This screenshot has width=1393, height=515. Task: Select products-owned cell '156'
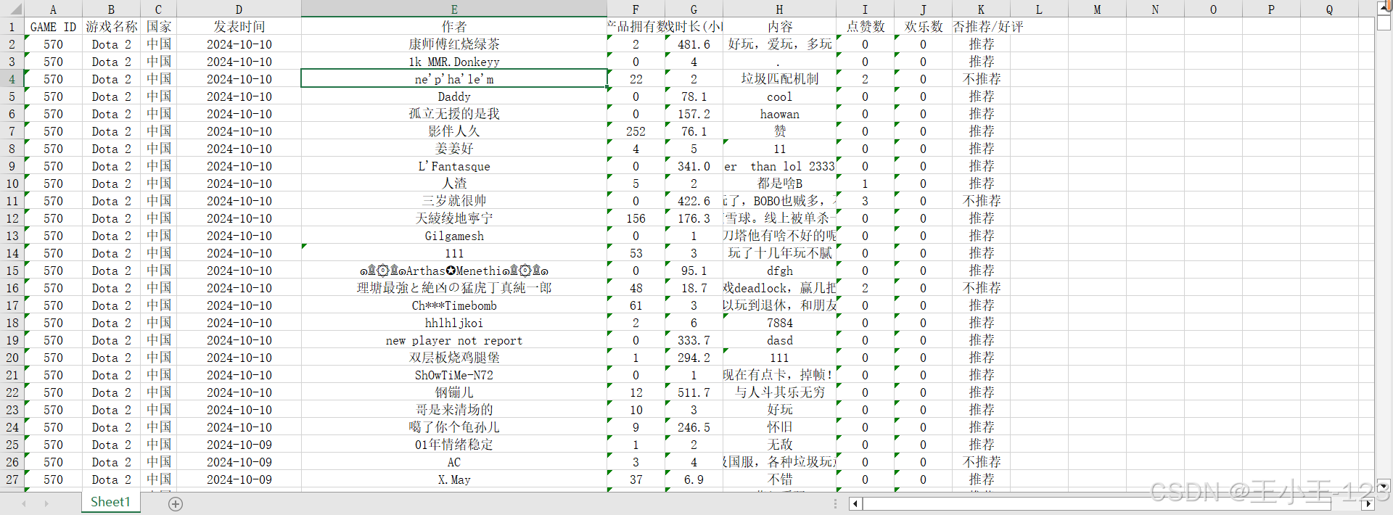636,218
